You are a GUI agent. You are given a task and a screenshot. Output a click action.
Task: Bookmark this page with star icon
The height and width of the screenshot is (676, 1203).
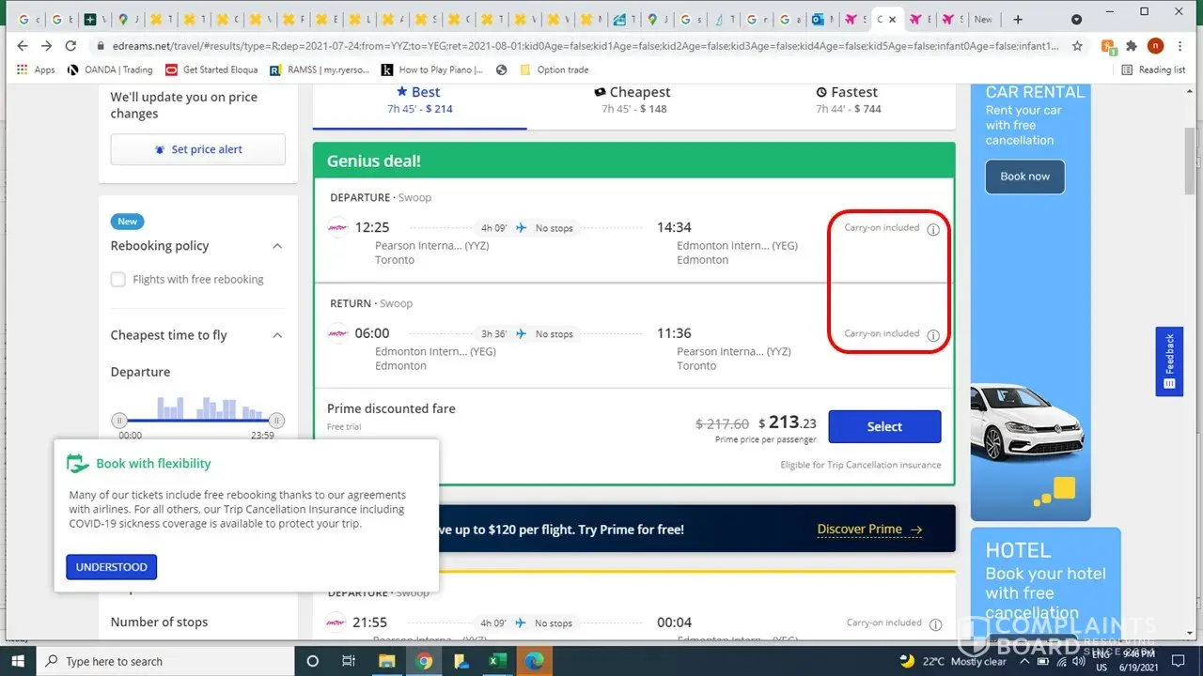tap(1077, 46)
